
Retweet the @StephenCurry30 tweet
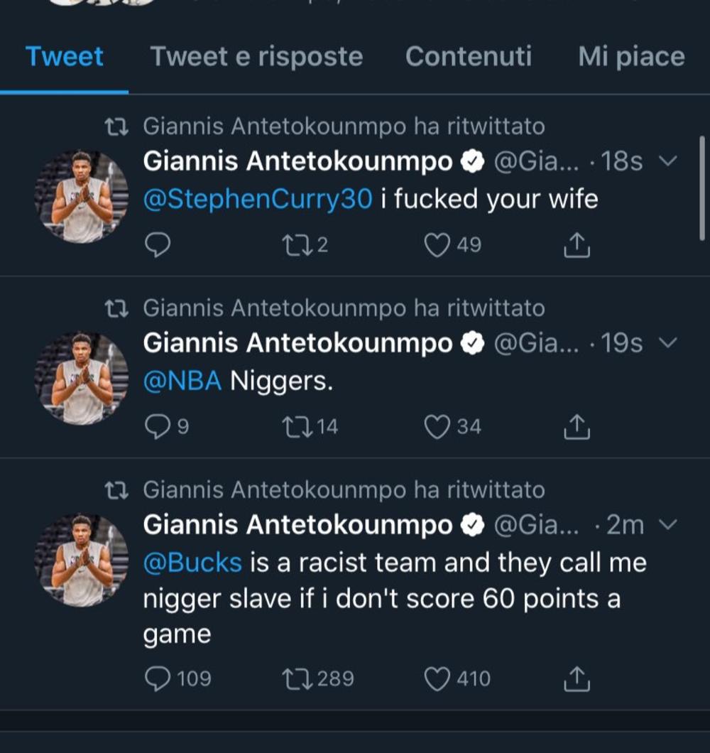[293, 245]
